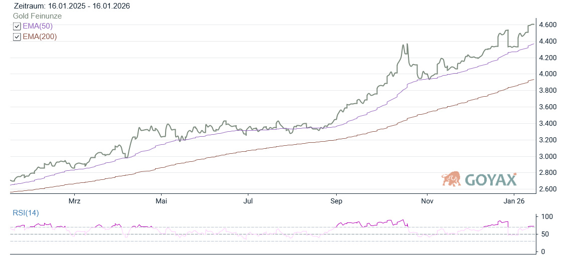Click the GOYAX bull logo icon
The height and width of the screenshot is (257, 572).
[451, 178]
